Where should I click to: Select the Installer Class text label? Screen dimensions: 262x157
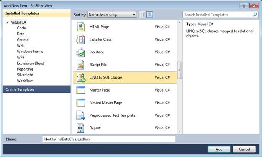tap(101, 39)
